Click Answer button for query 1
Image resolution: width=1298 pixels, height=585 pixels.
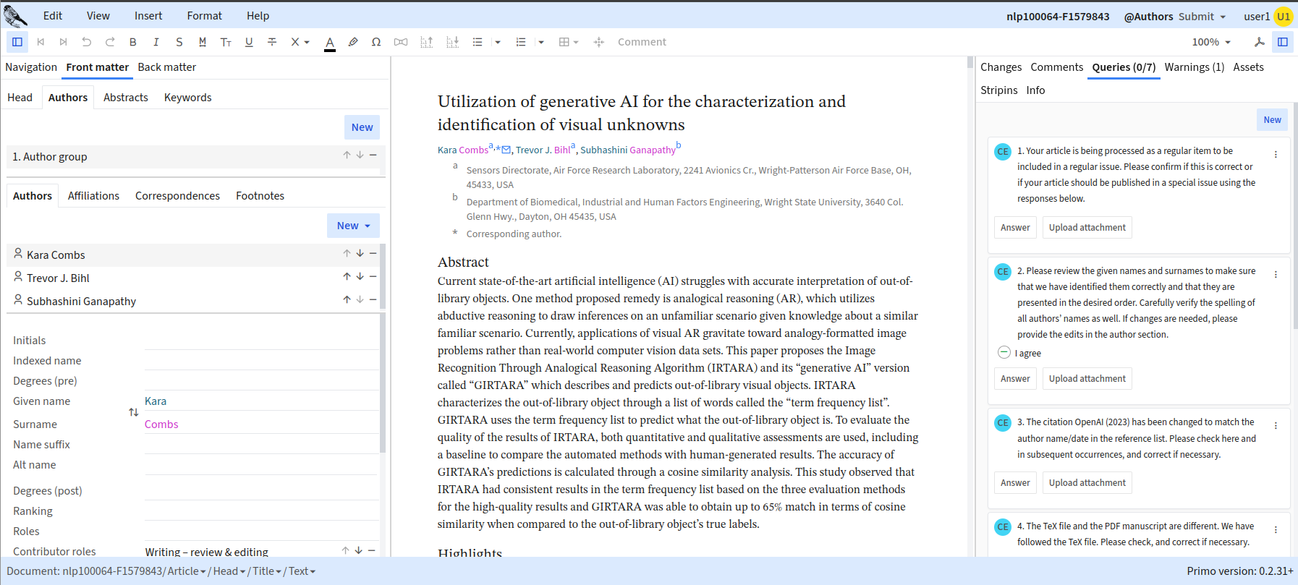coord(1015,228)
